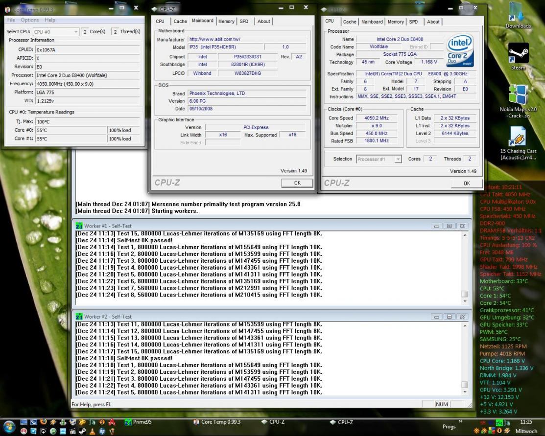Restore Worker #1 window button
Screen dimensions: 545x436
449,226
